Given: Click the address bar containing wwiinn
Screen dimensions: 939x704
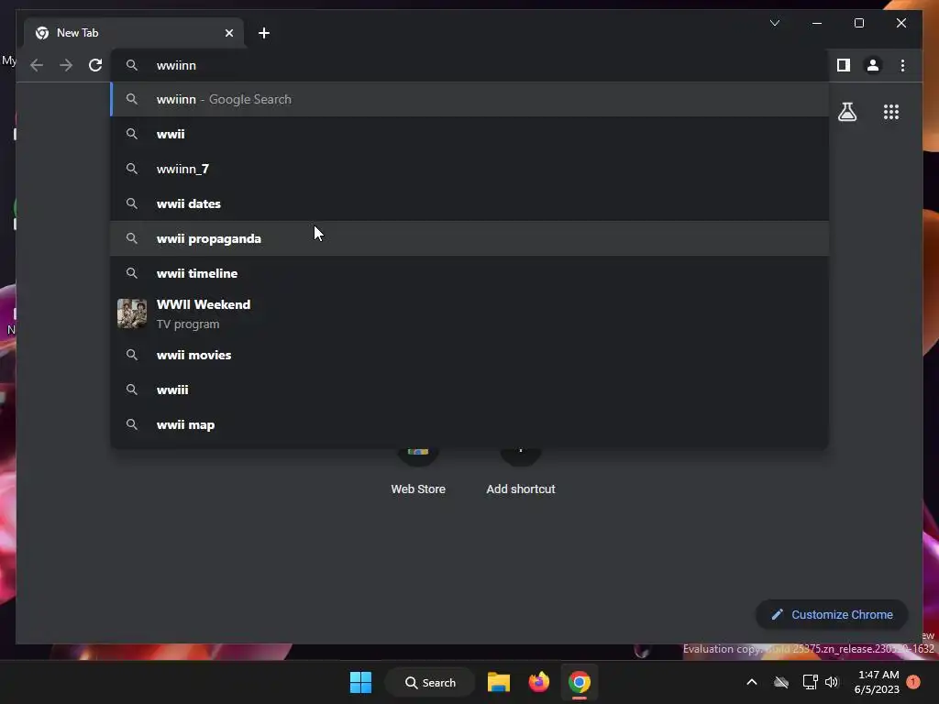Looking at the screenshot, I should coord(470,65).
